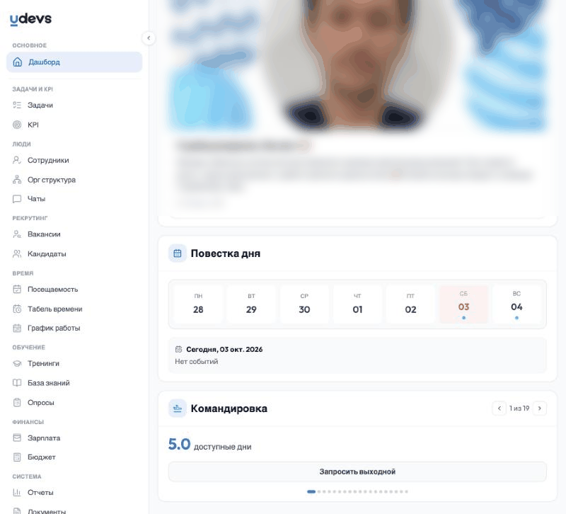Click the Задачи checklist icon

pyautogui.click(x=17, y=105)
